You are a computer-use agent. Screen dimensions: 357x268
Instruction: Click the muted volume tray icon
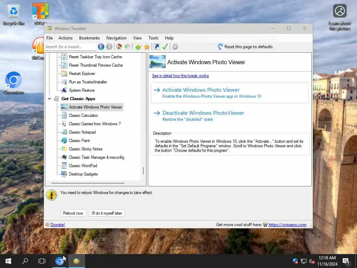pos(312,261)
